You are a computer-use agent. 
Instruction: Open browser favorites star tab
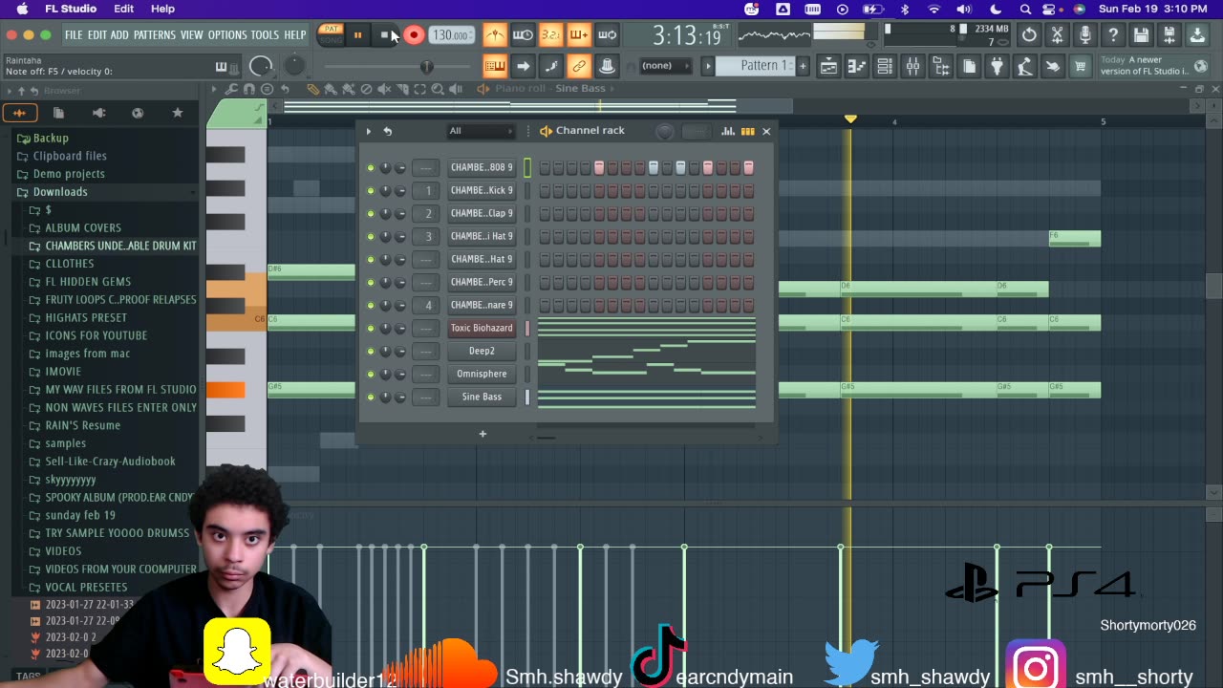click(177, 113)
